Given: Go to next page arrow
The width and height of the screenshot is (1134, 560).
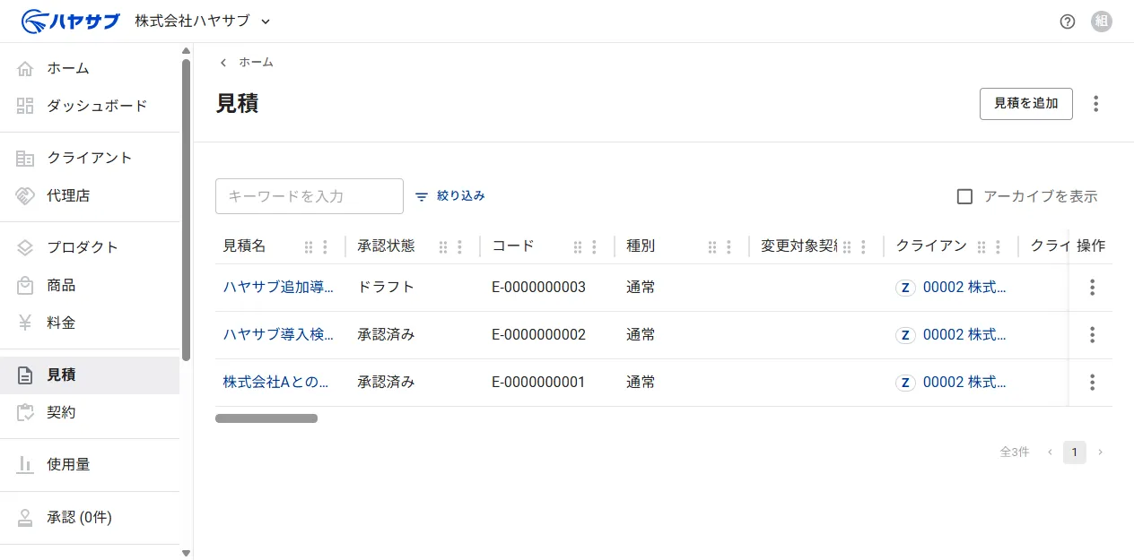Looking at the screenshot, I should pos(1101,452).
